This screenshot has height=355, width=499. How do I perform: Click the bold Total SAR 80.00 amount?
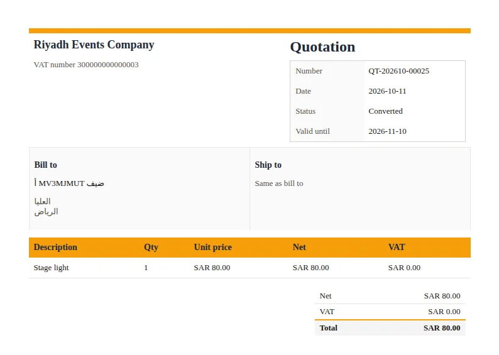click(442, 328)
